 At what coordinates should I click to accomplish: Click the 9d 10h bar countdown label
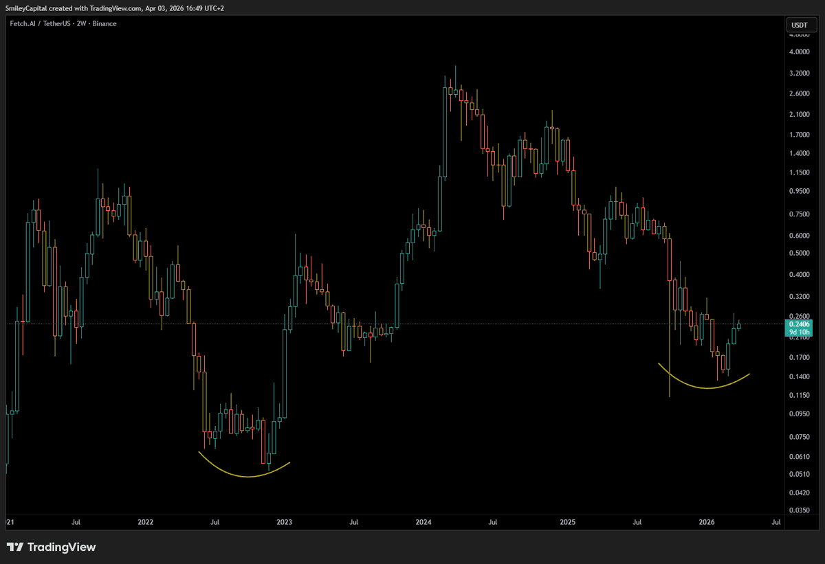(798, 332)
